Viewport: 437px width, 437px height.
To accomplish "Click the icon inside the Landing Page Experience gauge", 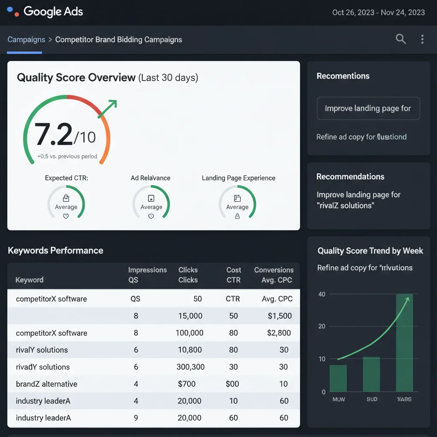I will coord(237,198).
